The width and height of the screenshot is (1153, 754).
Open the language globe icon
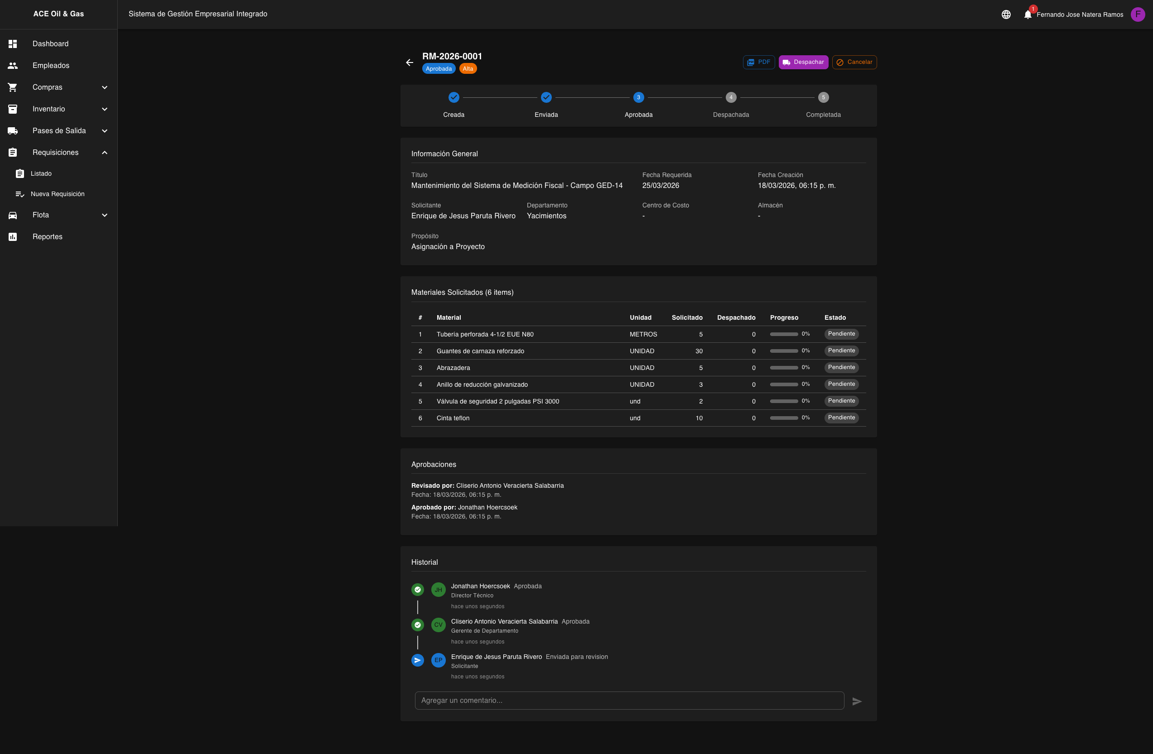coord(1006,14)
